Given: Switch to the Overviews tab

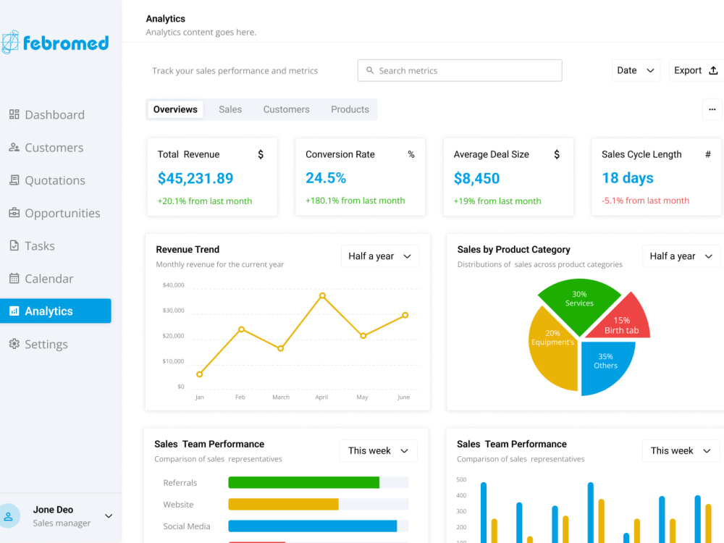Looking at the screenshot, I should (x=175, y=109).
